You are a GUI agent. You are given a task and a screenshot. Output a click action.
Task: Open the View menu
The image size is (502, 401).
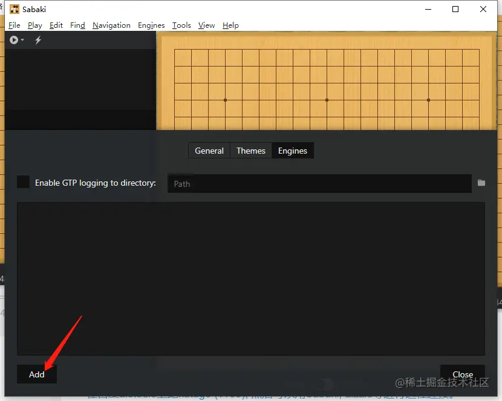pos(206,25)
